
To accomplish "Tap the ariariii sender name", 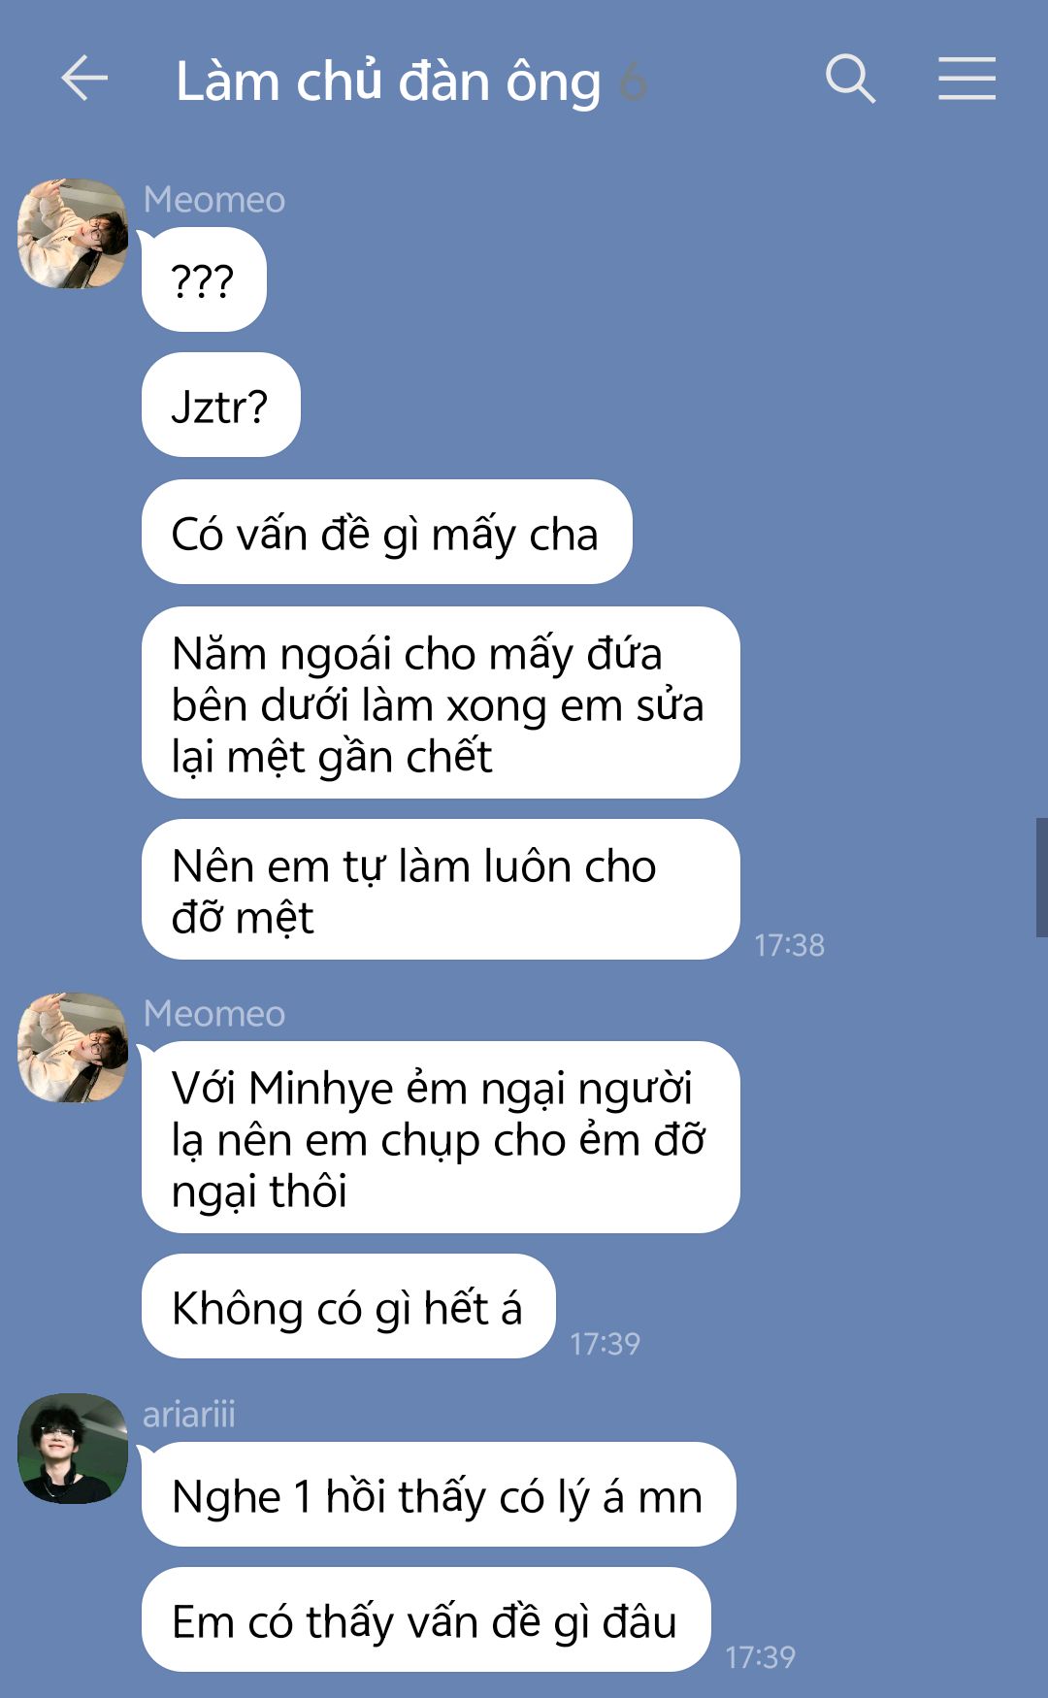I will coord(189,1415).
